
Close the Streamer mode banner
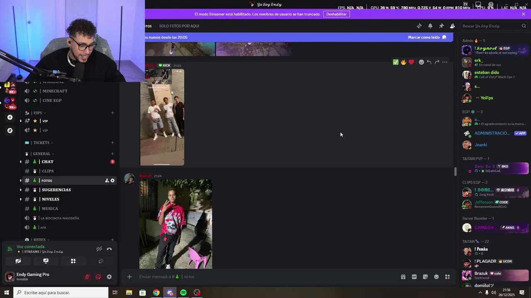tap(524, 14)
